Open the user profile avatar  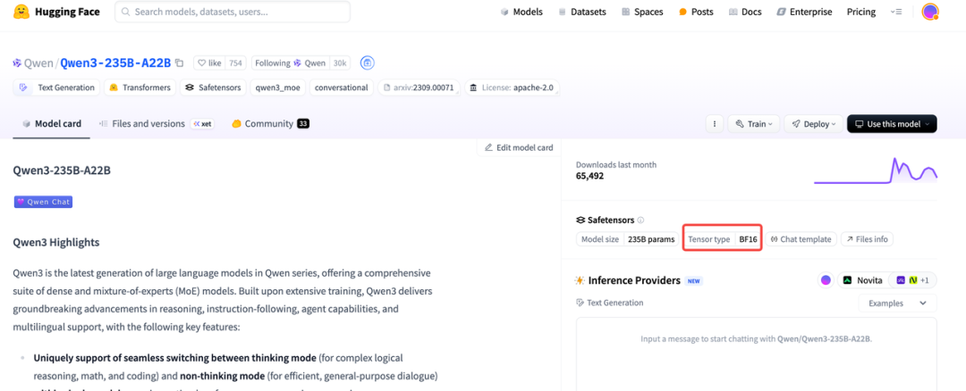coord(929,12)
